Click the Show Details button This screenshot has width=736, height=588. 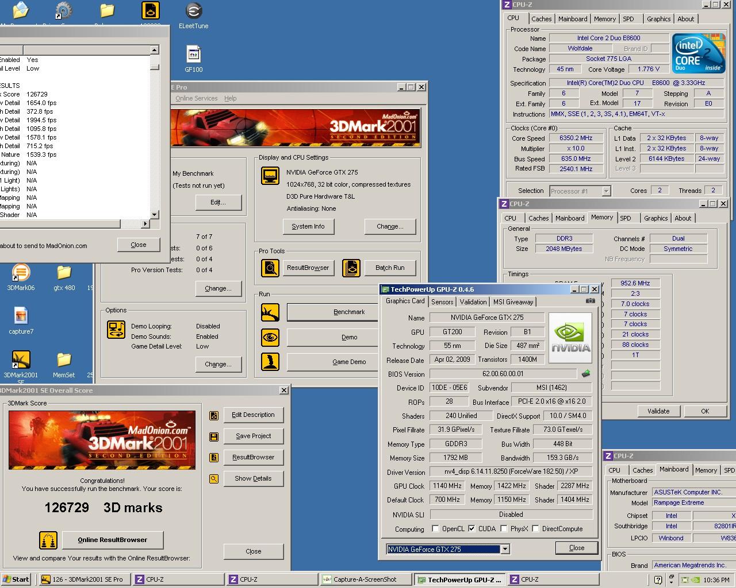click(x=253, y=478)
